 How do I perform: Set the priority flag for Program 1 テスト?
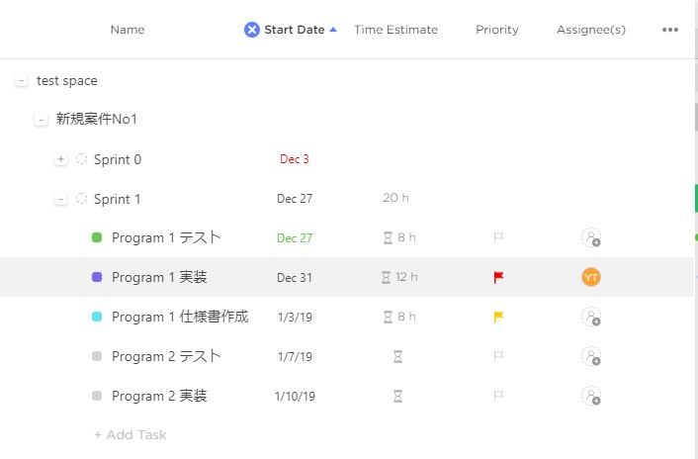[498, 237]
